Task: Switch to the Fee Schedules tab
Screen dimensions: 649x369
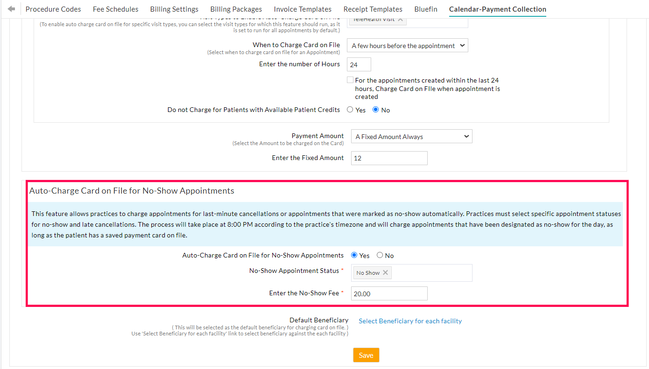Action: [115, 9]
